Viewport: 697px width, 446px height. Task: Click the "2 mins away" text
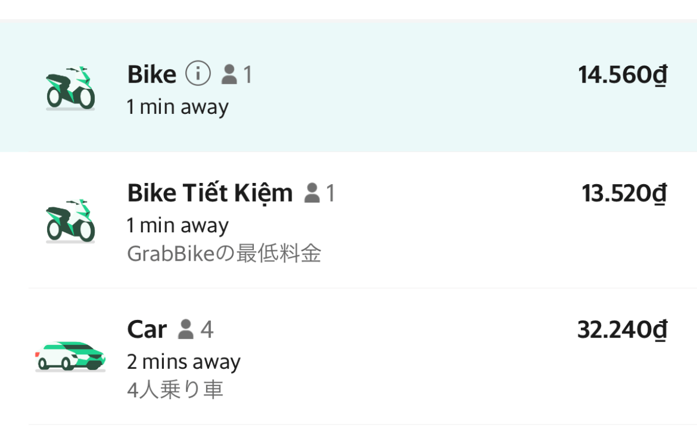click(184, 362)
